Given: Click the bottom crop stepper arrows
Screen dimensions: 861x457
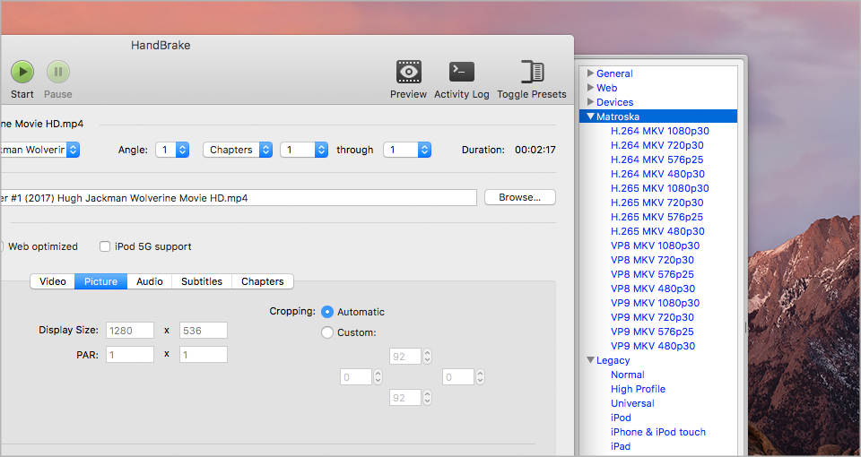Looking at the screenshot, I should pos(427,398).
